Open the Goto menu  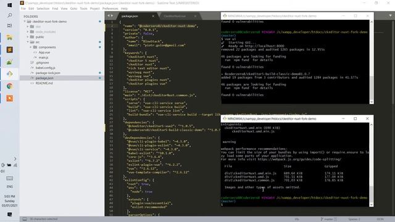(73, 9)
